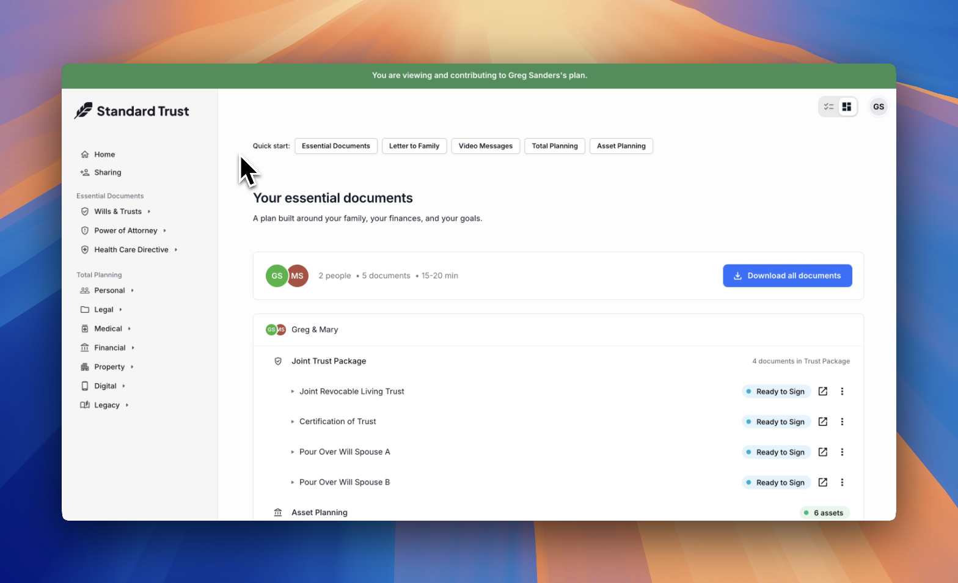Click the Joint Trust Package shield icon
Screen dimensions: 958x583
pos(278,361)
